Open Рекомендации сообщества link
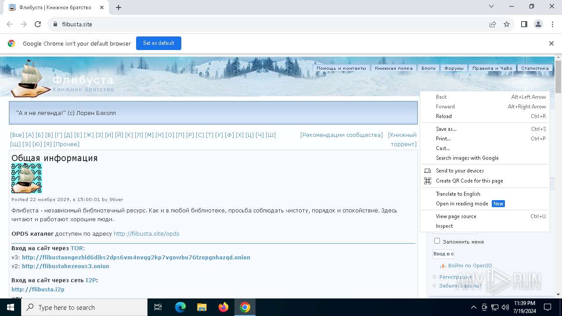 pyautogui.click(x=342, y=135)
